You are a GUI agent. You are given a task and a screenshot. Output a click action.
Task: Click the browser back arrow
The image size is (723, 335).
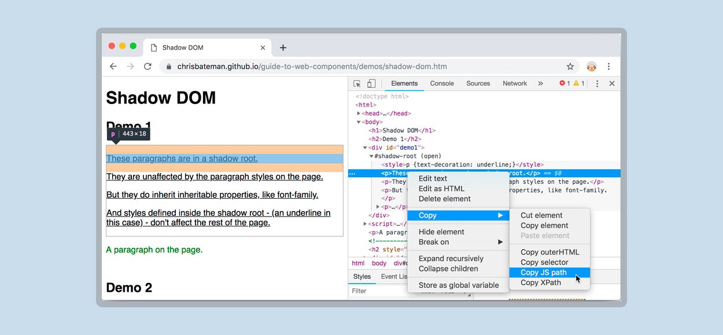[113, 66]
